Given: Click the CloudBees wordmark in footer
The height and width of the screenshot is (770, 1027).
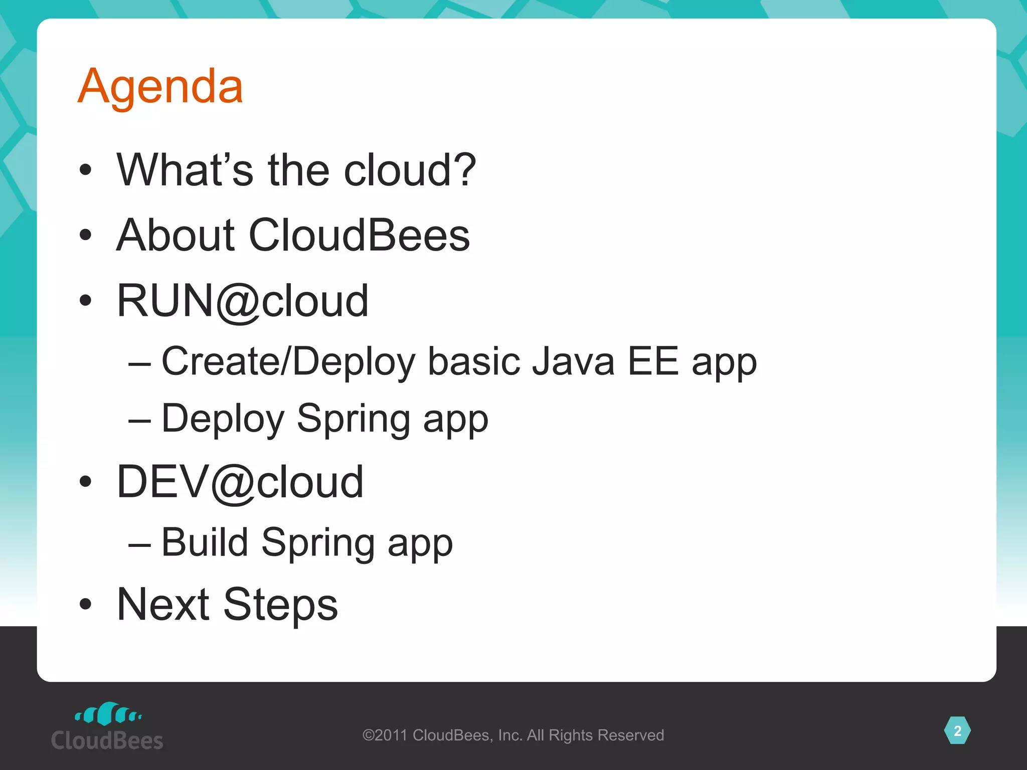Looking at the screenshot, I should 107,741.
